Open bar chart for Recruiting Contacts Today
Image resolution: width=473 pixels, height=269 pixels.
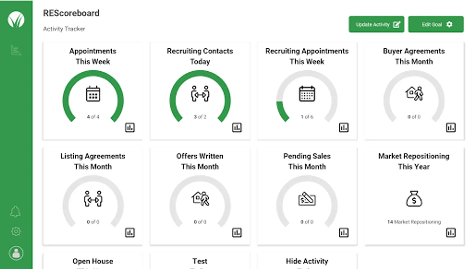[x=237, y=128]
